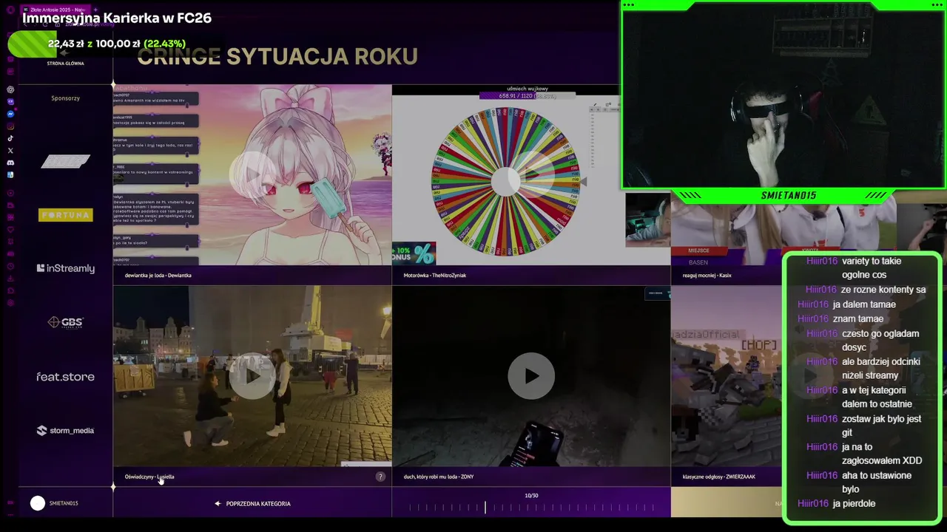
Task: Click the webcam overlay of streamer SMIETAN015
Action: point(783,96)
